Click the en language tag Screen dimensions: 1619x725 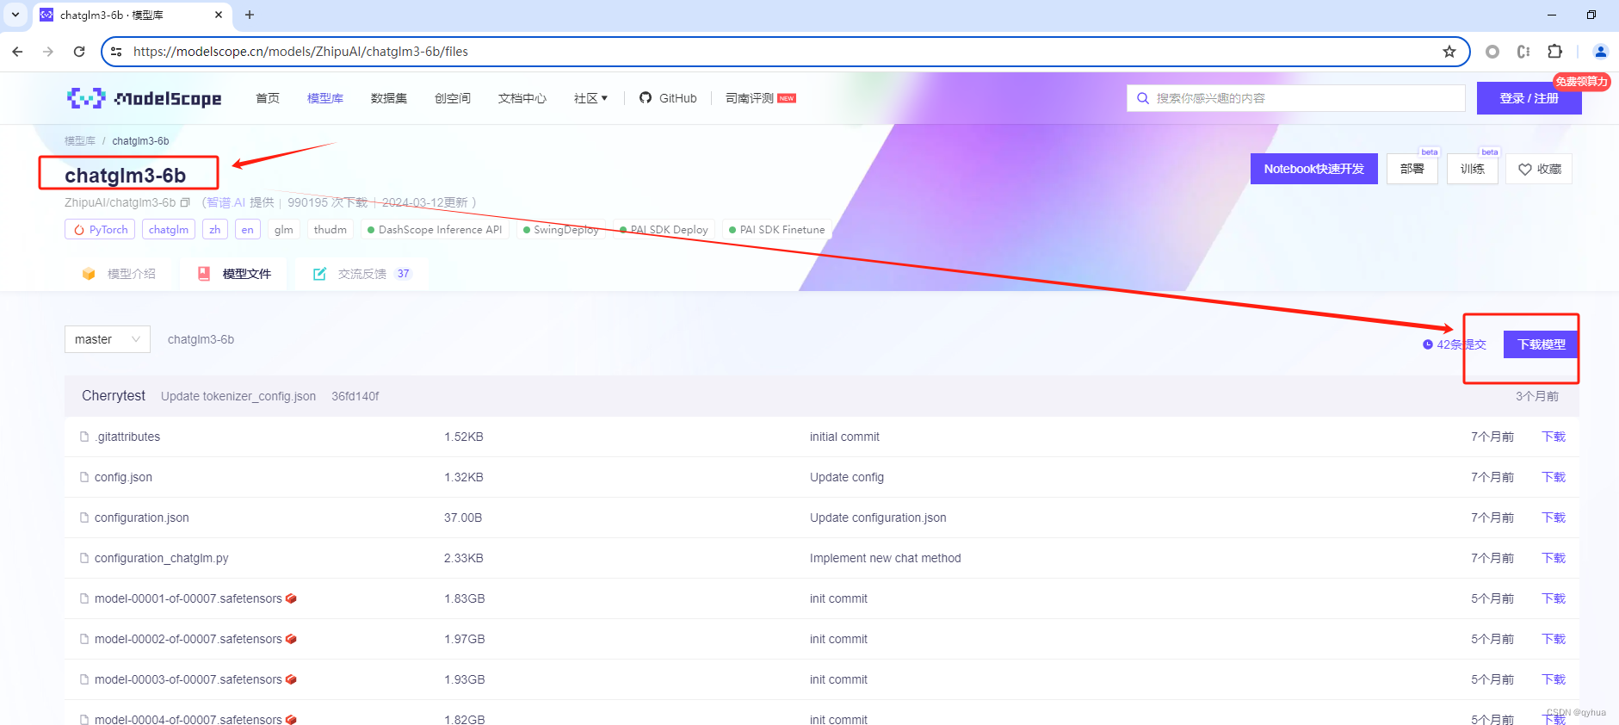(x=248, y=230)
